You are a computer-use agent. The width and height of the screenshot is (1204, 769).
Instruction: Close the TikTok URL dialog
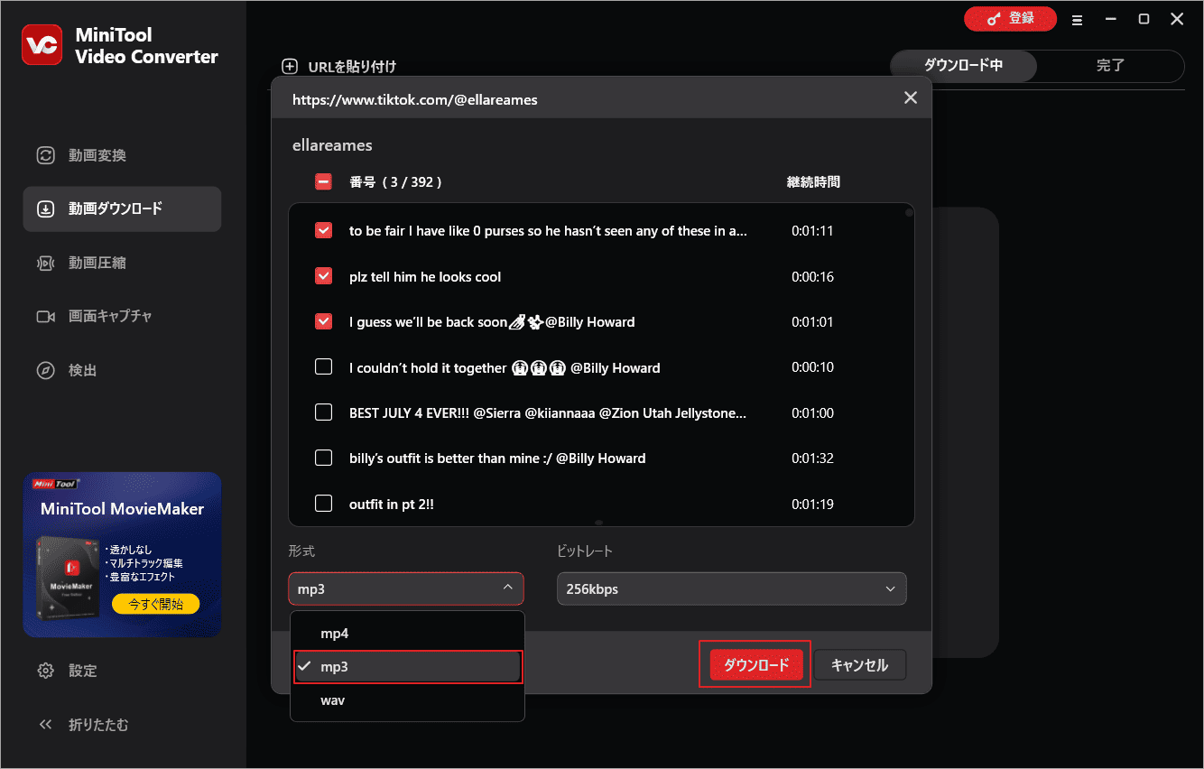point(911,97)
